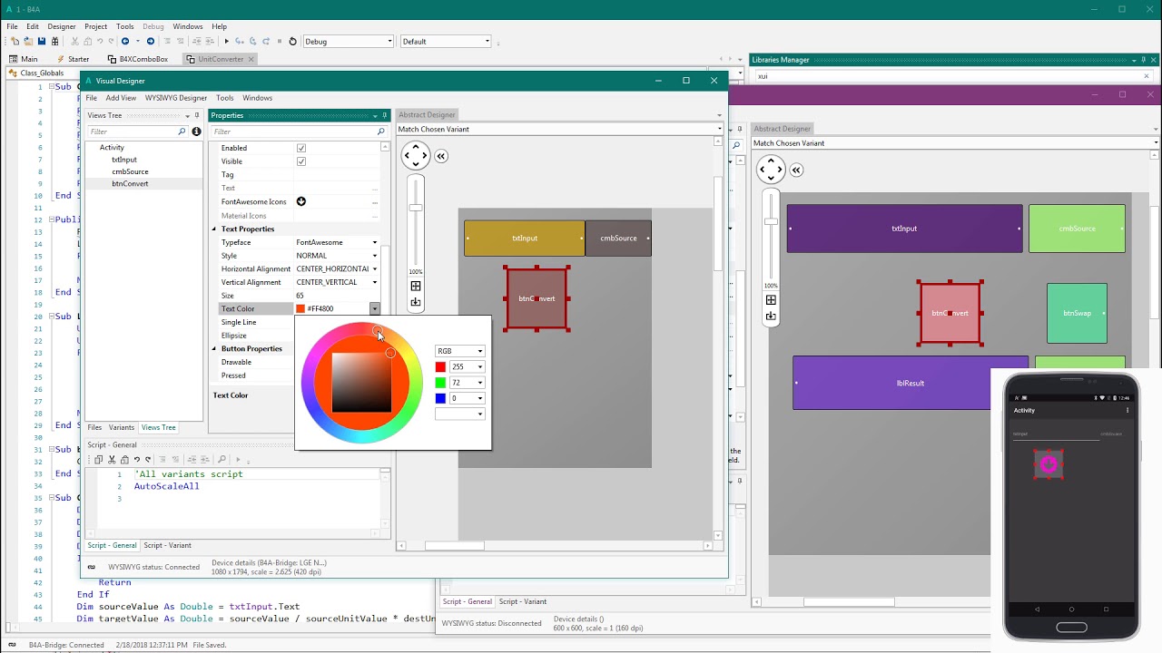Viewport: 1162px width, 653px height.
Task: Click the collapse double-arrow in background designer
Action: coord(796,170)
